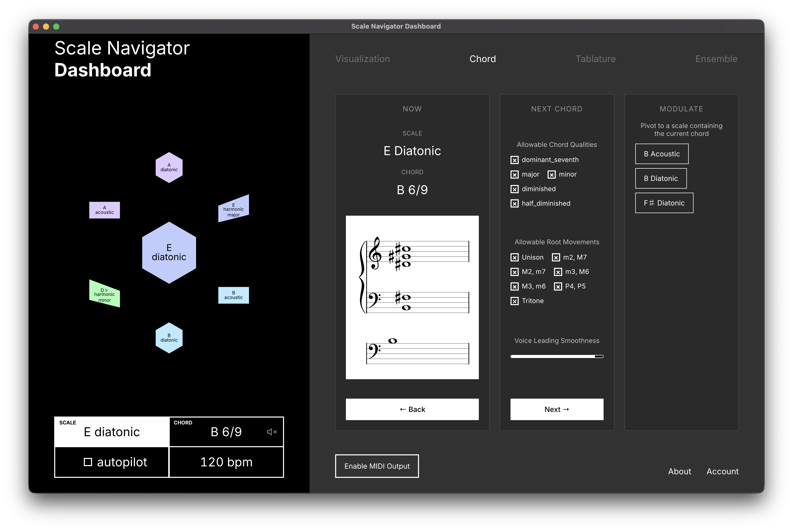Image resolution: width=793 pixels, height=531 pixels.
Task: Click the 120 bpm tempo field
Action: pyautogui.click(x=226, y=462)
